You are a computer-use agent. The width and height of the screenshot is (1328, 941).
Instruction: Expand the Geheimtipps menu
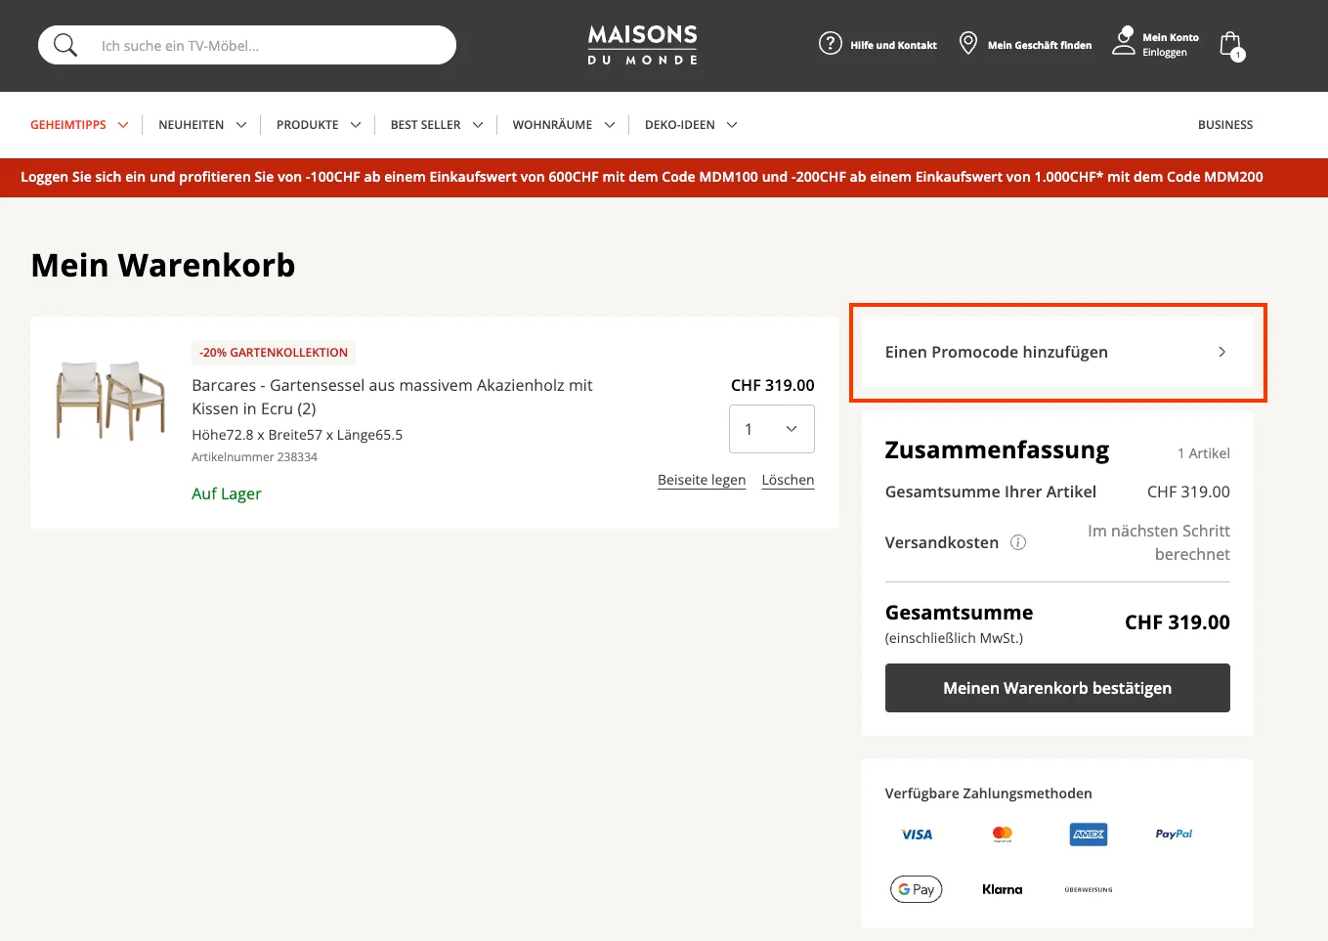coord(79,125)
